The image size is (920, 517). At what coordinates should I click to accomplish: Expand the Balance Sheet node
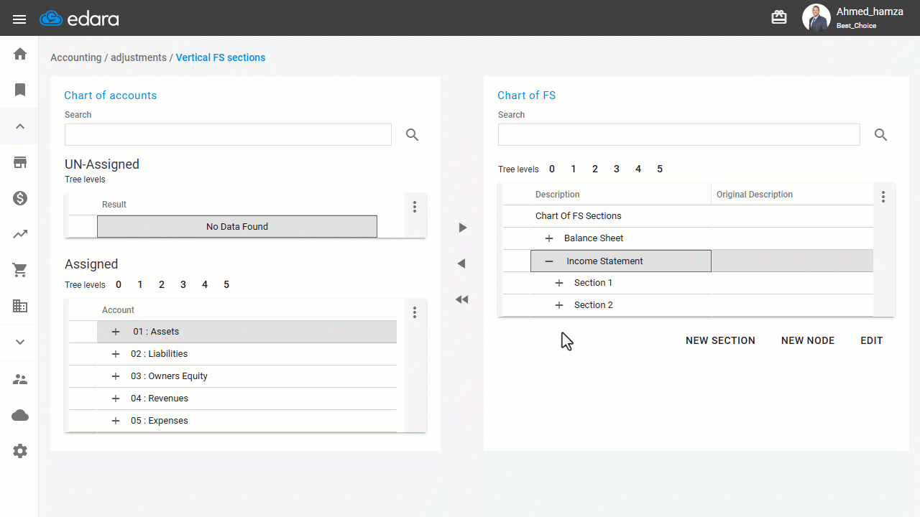pyautogui.click(x=549, y=238)
